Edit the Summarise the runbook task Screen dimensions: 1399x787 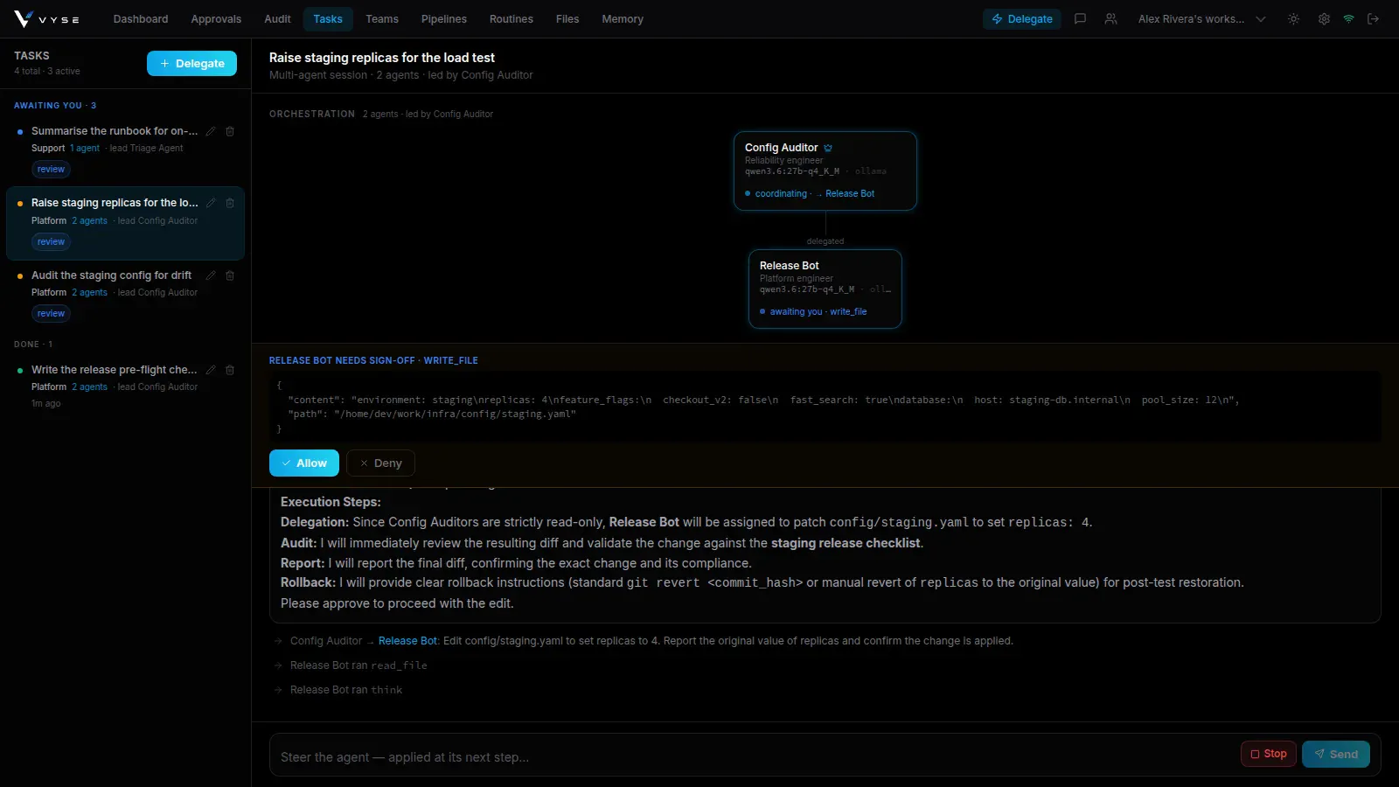(211, 131)
